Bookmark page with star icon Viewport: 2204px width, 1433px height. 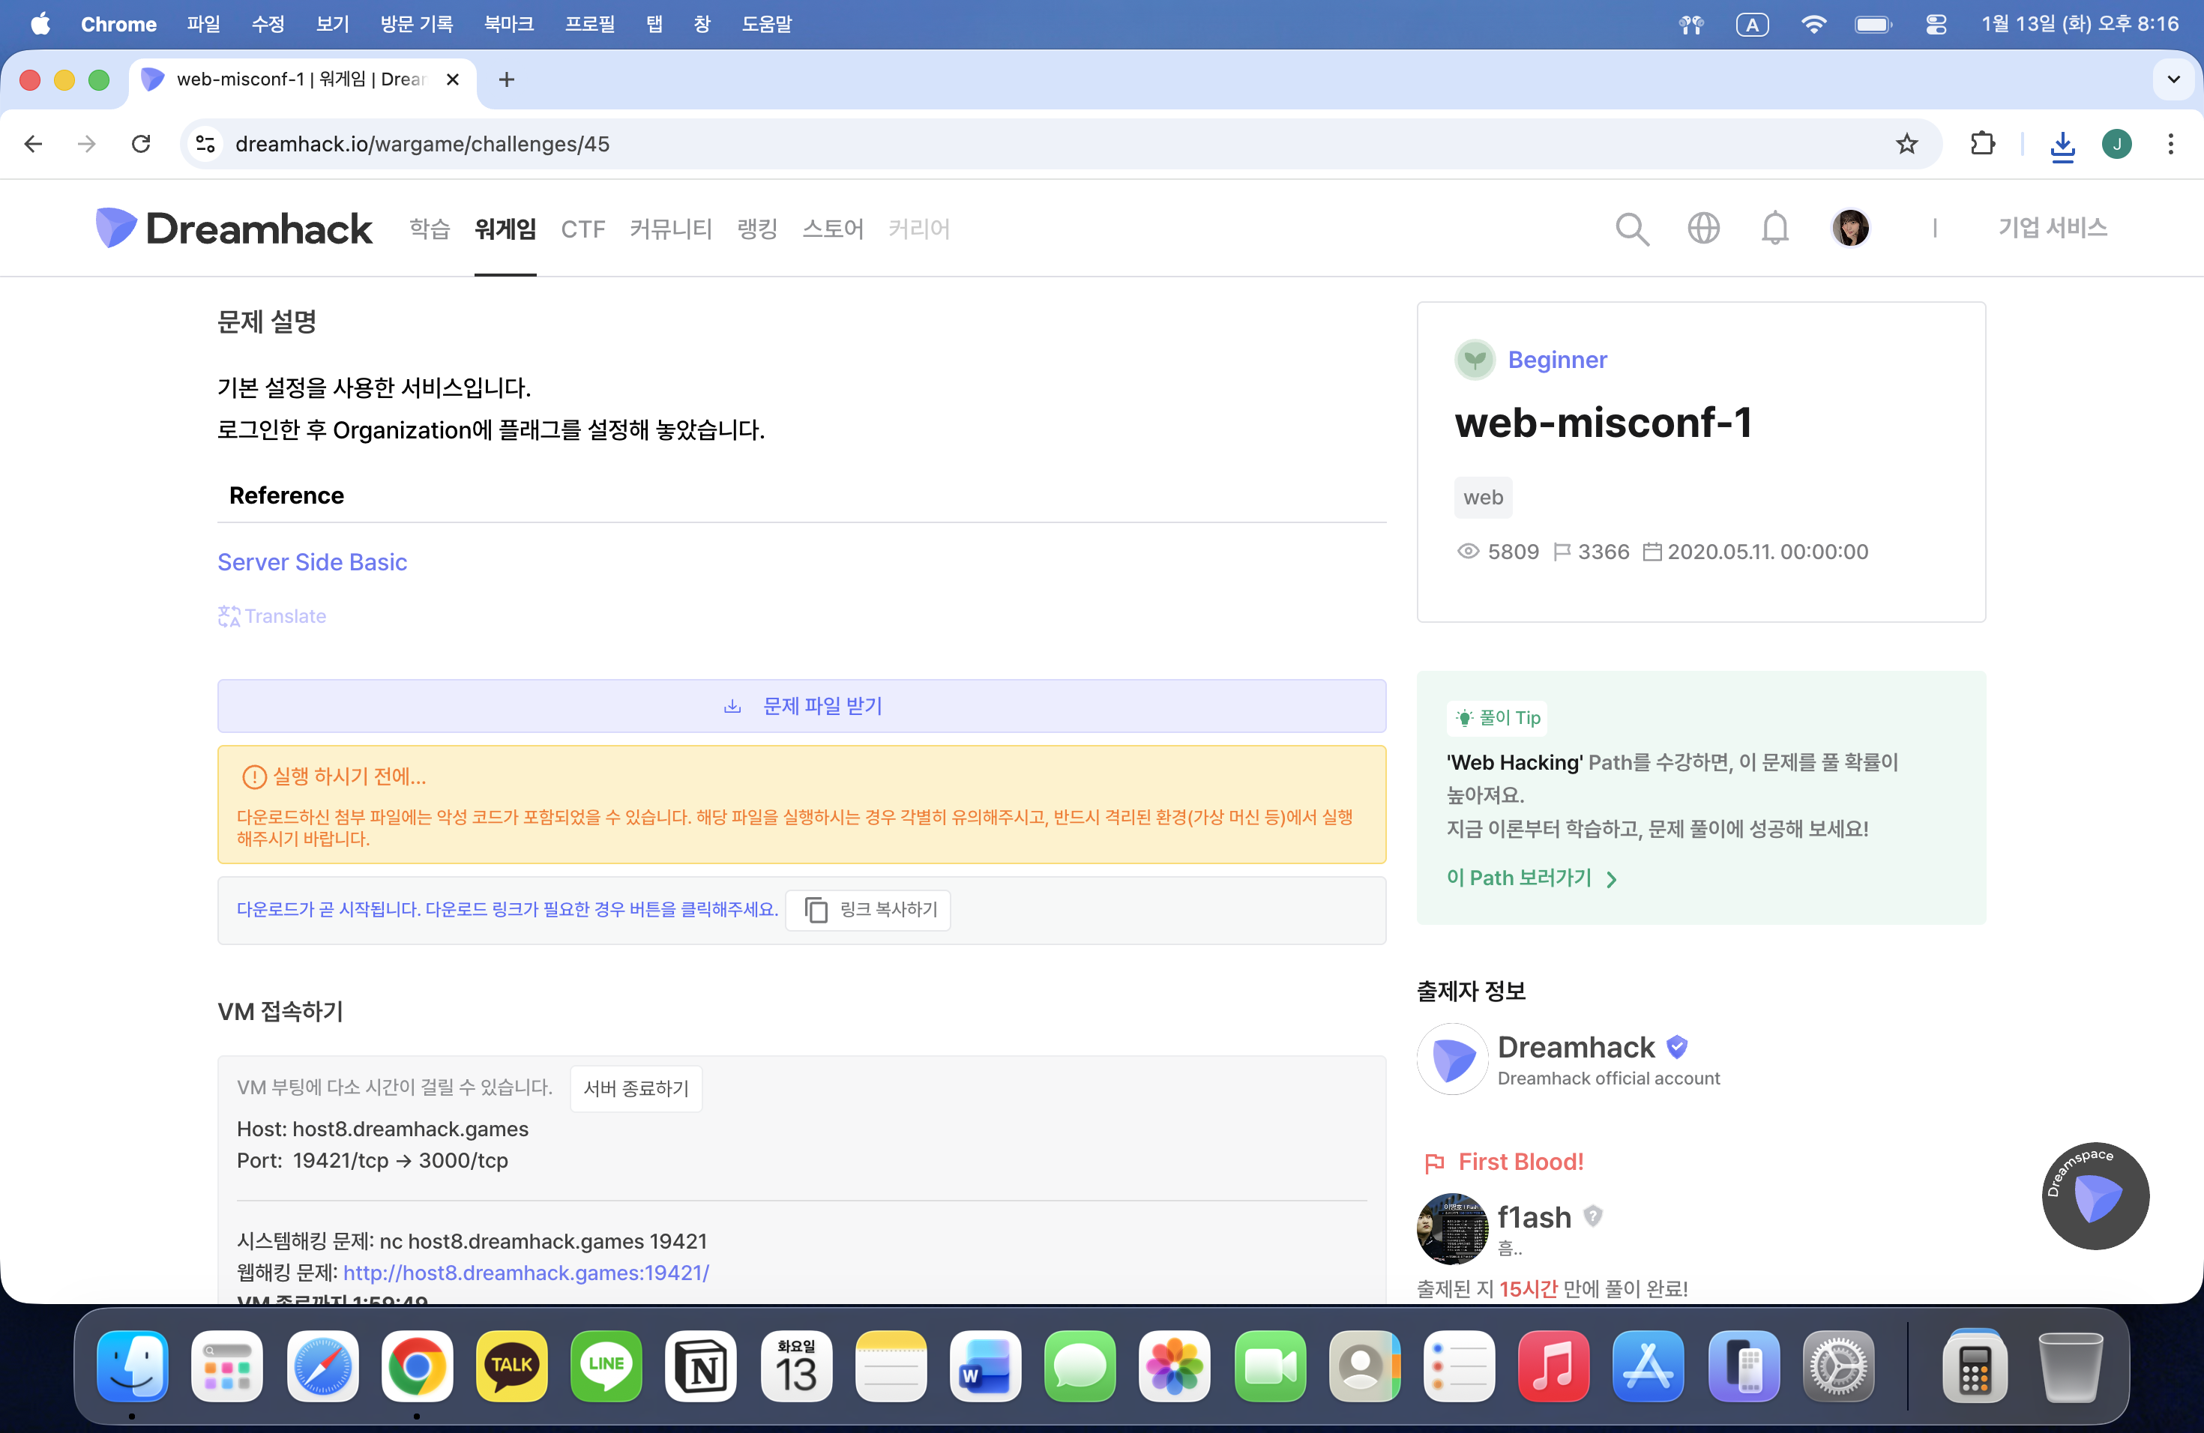[1906, 145]
